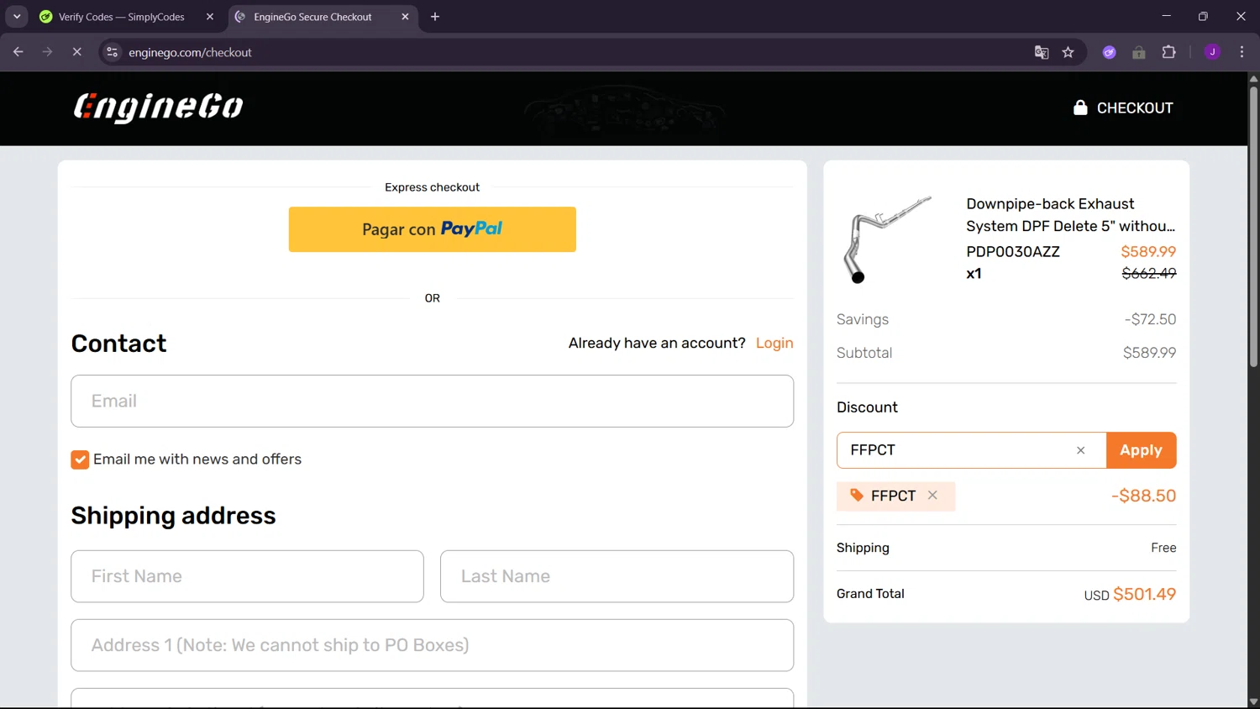Open the Chrome profile avatar

1212,52
